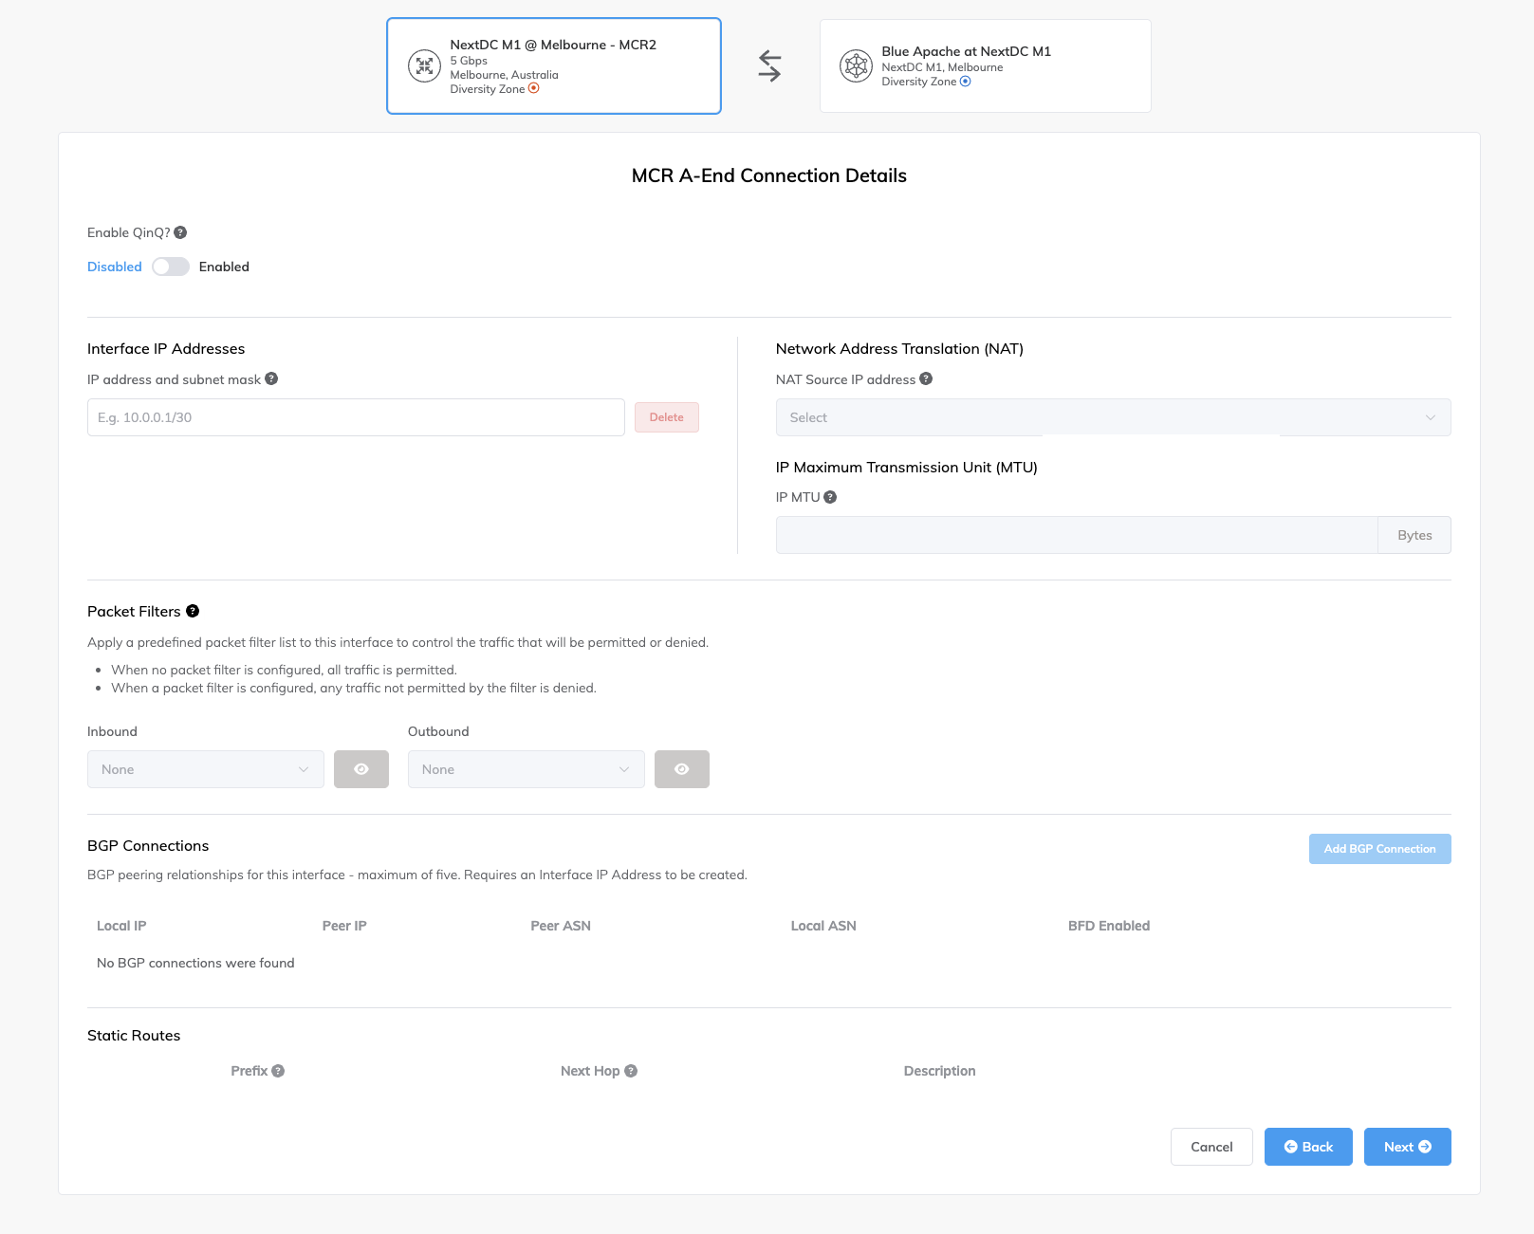Screen dimensions: 1534x1234
Task: Open the Next Hop help icon
Action: [631, 1070]
